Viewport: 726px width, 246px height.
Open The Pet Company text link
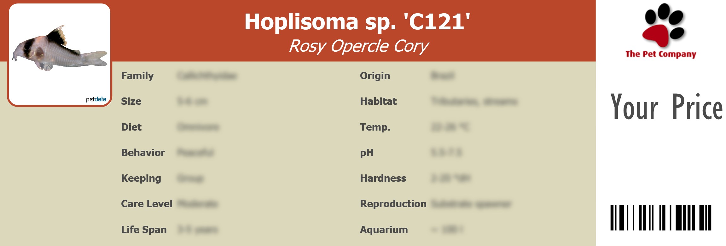click(661, 54)
